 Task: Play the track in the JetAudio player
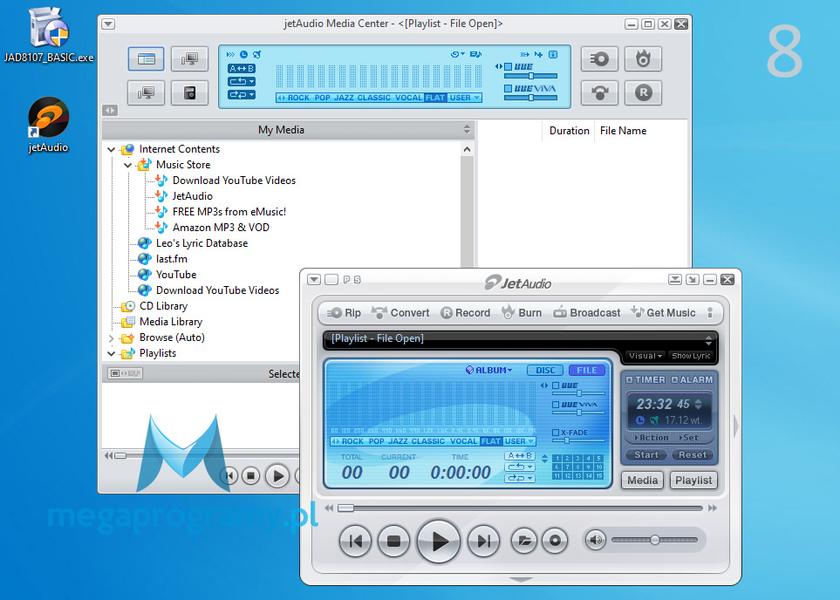click(439, 541)
